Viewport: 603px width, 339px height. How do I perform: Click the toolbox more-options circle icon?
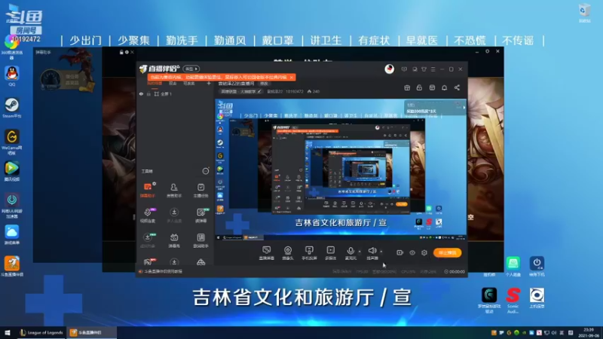206,171
